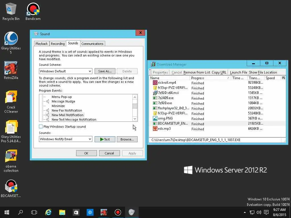
Task: Select the Sounds tab
Action: point(73,43)
